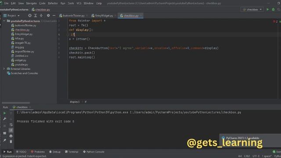The width and height of the screenshot is (281, 158).
Task: Open the Terminal tool window
Action: click(72, 152)
